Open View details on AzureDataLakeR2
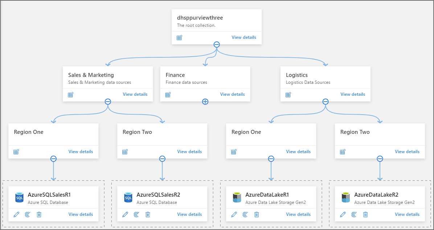 pos(407,214)
